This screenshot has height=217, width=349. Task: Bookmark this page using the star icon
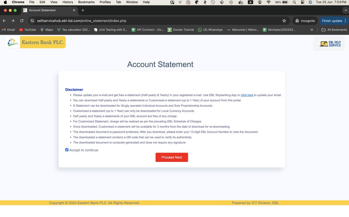click(284, 21)
